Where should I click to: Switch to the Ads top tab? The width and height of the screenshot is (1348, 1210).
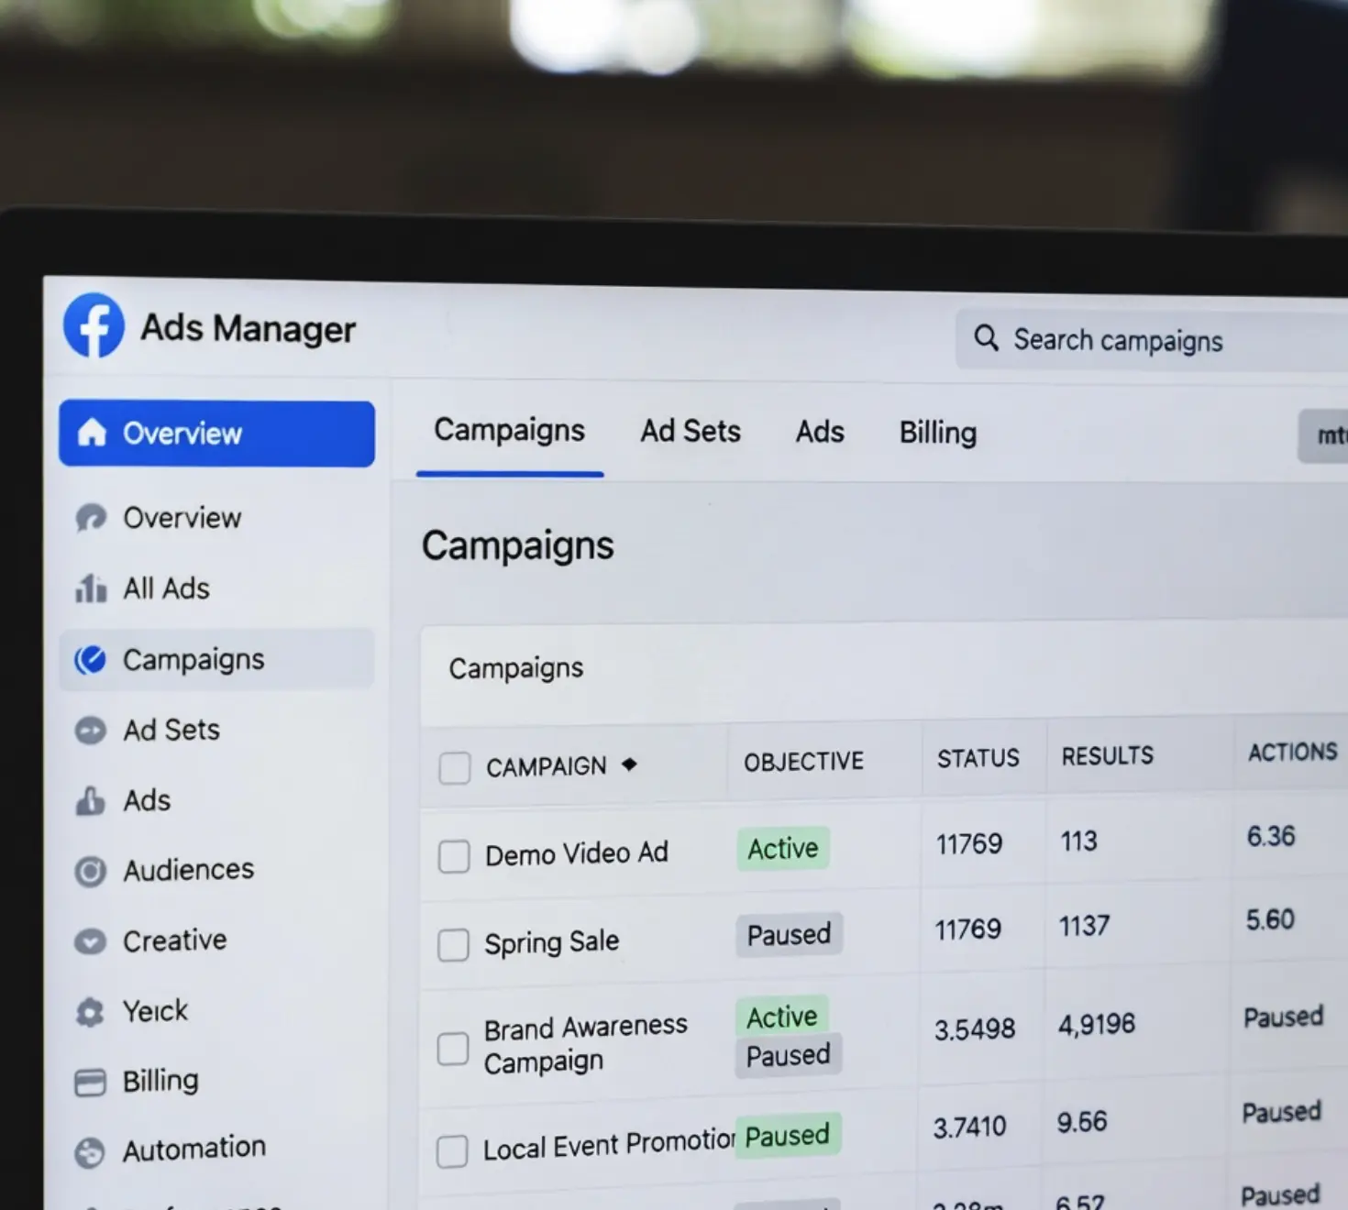click(x=820, y=432)
